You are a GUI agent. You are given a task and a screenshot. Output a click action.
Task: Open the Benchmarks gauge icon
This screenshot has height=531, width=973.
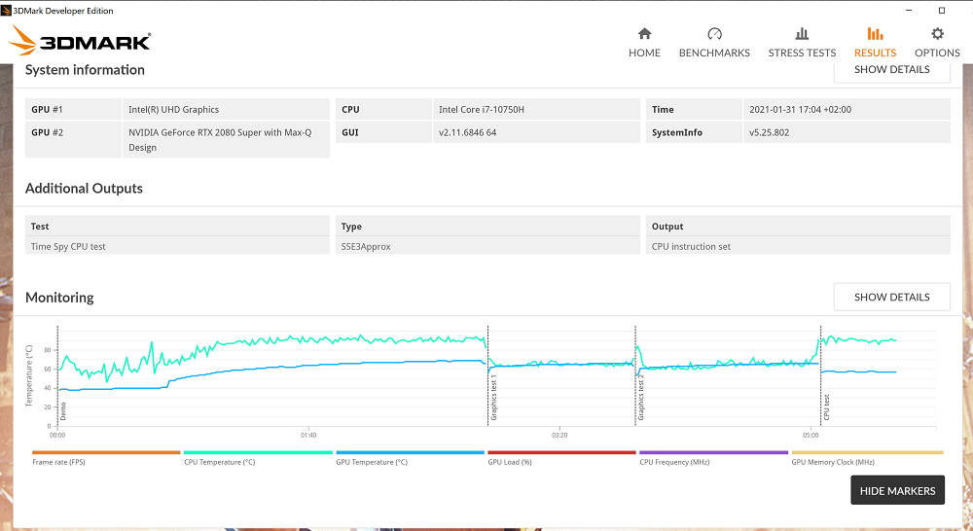click(714, 33)
